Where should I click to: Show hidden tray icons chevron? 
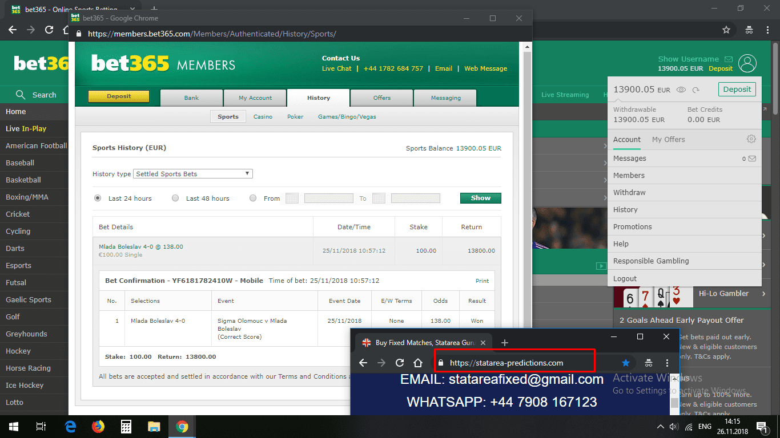point(661,427)
